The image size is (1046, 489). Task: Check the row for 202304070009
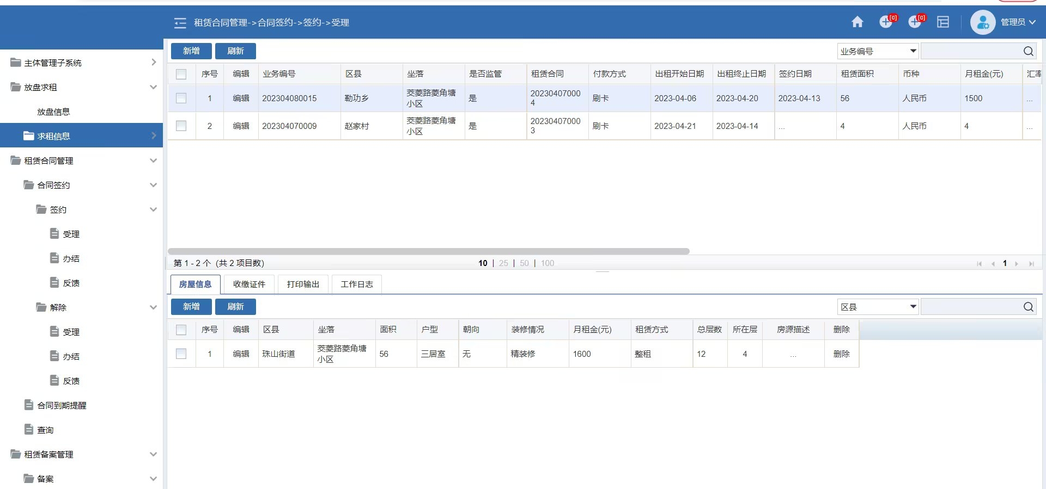[x=181, y=126]
